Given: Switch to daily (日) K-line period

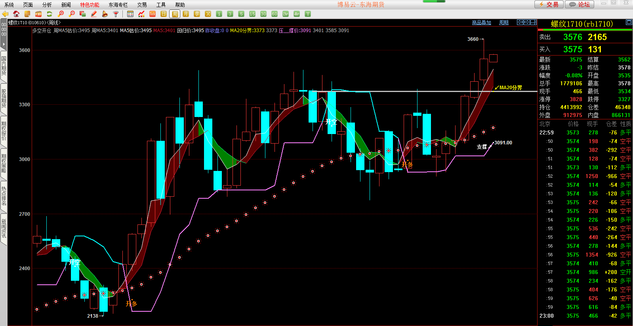Looking at the screenshot, I should pyautogui.click(x=164, y=14).
